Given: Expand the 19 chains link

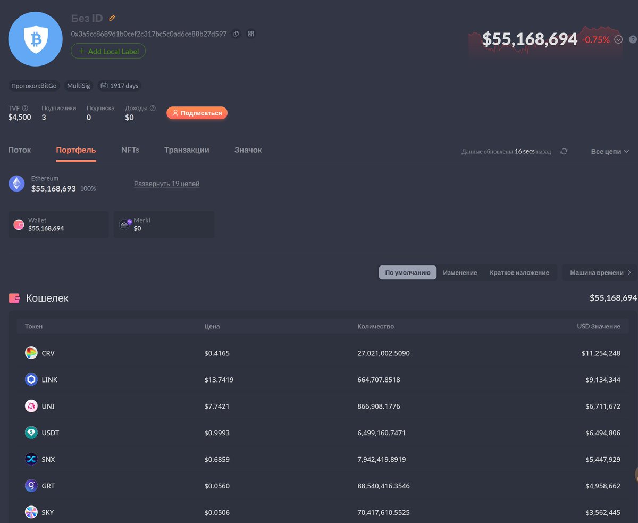Looking at the screenshot, I should [x=166, y=184].
